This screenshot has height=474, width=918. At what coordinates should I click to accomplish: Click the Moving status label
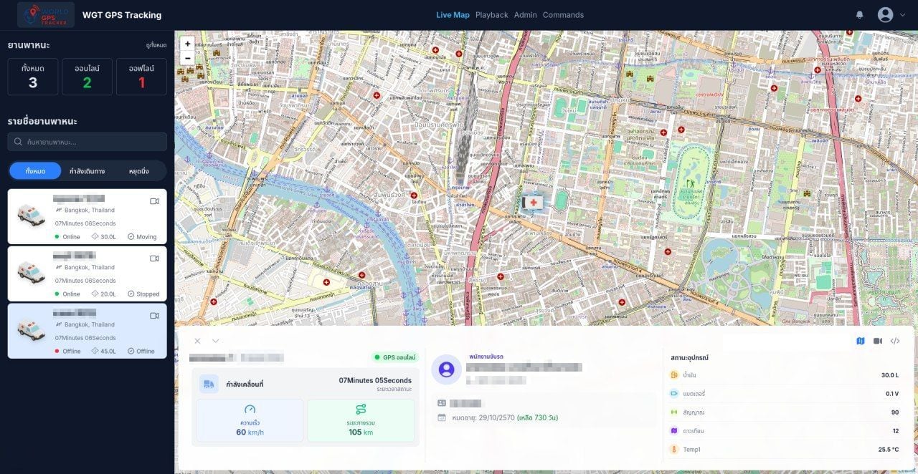pos(146,237)
